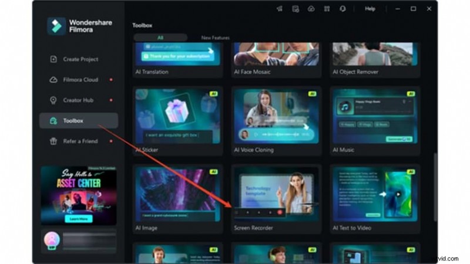Image resolution: width=470 pixels, height=264 pixels.
Task: Switch to the All tab in Toolbox
Action: click(x=160, y=38)
